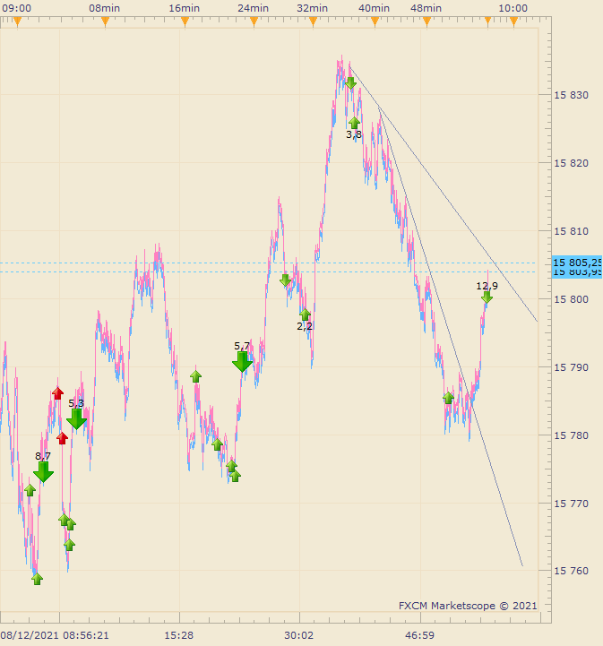
Task: Click the large green down arrow labeled 5,7
Action: pos(242,362)
